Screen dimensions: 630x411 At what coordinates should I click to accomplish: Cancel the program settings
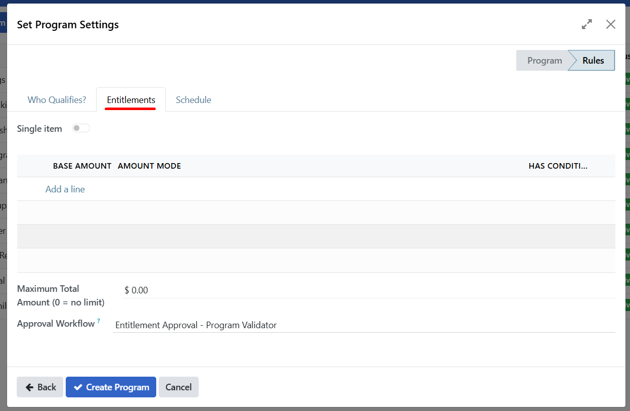click(x=178, y=387)
